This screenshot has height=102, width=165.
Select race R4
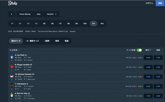click(x=36, y=24)
